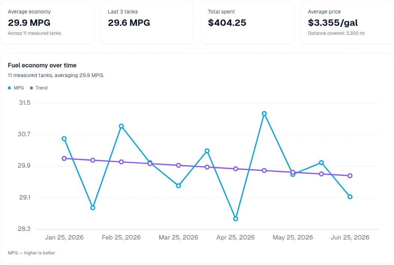Click the '29.9' y-axis label

click(24, 165)
